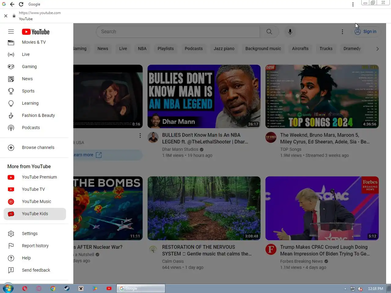The image size is (391, 293).
Task: Open the Movies & TV icon
Action: 11,42
